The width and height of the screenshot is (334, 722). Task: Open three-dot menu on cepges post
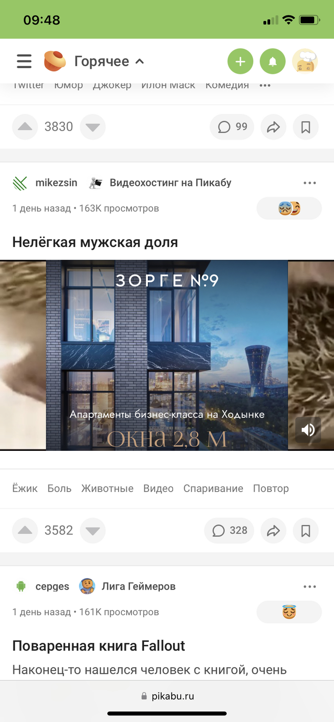tap(310, 587)
